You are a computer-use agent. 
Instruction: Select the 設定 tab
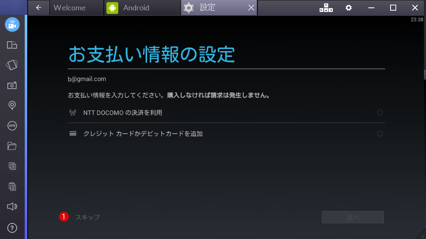pos(219,7)
